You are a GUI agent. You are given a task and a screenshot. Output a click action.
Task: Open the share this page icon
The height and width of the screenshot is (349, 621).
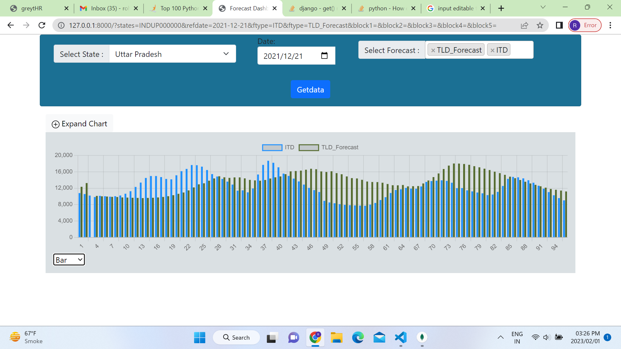pyautogui.click(x=524, y=25)
